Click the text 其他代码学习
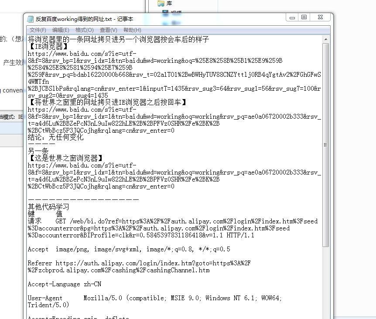376x319 pixels. click(x=49, y=207)
